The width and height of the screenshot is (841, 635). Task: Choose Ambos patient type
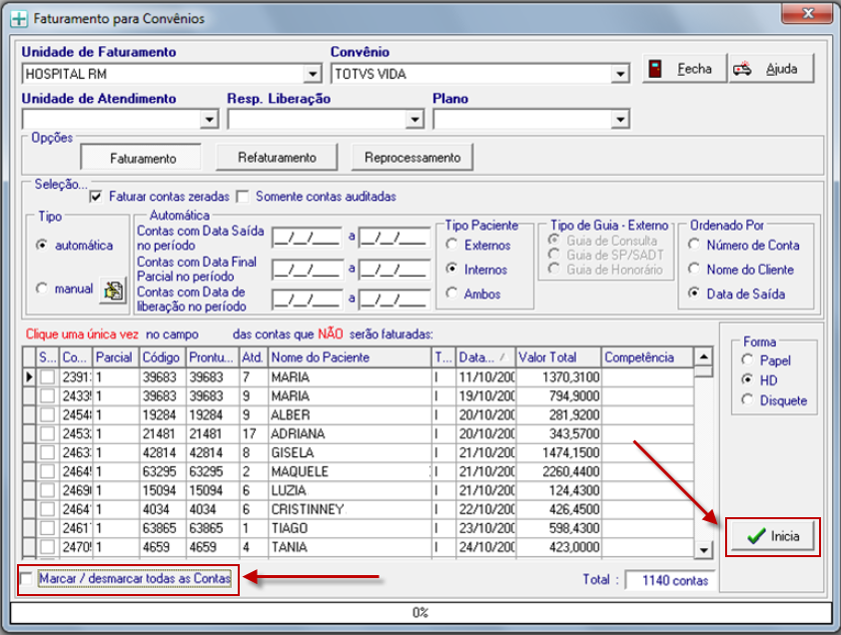(x=451, y=293)
